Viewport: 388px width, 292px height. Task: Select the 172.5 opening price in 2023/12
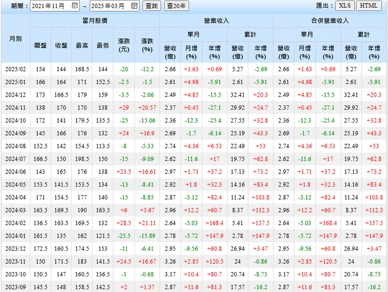[40, 248]
